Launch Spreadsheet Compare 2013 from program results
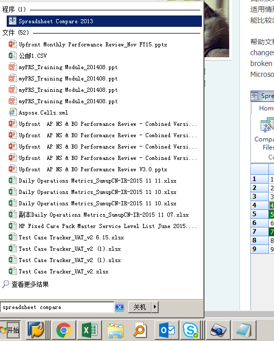 pyautogui.click(x=104, y=21)
